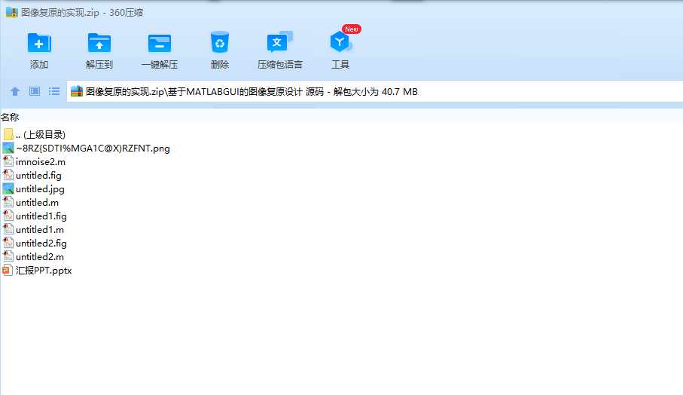Click the parent directory folder icon
683x395 pixels.
[x=8, y=134]
